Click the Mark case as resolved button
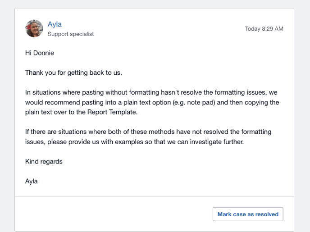This screenshot has width=310, height=232. pyautogui.click(x=248, y=214)
